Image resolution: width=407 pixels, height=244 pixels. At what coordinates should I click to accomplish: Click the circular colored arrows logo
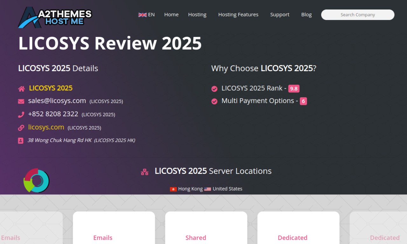pos(36,180)
